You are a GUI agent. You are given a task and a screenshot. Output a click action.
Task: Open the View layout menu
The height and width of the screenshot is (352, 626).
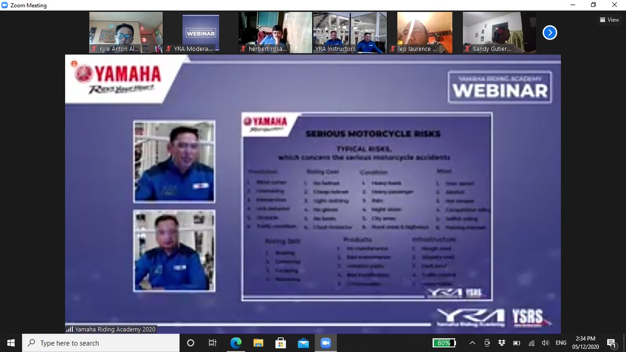click(x=609, y=20)
